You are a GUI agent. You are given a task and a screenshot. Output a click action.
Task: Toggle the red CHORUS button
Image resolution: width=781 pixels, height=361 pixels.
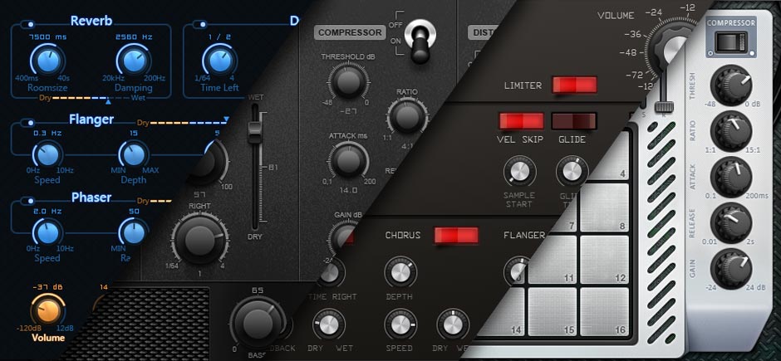[456, 235]
